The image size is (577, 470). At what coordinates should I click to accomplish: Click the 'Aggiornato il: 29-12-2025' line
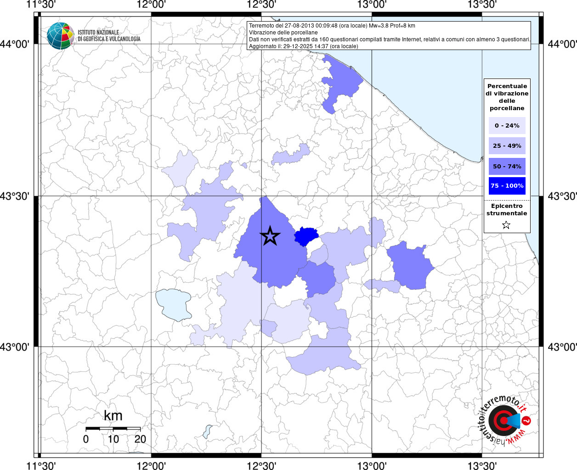(303, 46)
